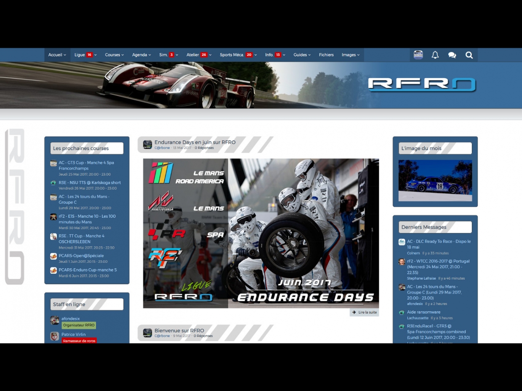Open AC - GT3 Cup Manche 4 Spa Francorchamps
The width and height of the screenshot is (522, 391).
[86, 166]
